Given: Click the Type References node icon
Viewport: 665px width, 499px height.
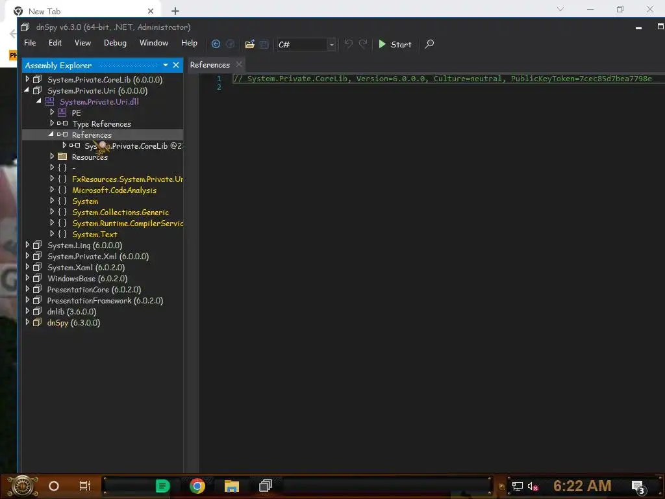Looking at the screenshot, I should click(x=62, y=123).
